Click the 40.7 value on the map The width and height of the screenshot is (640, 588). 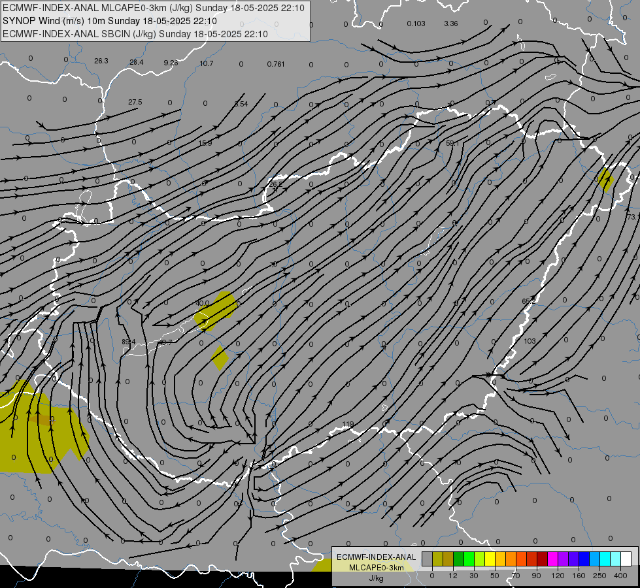165,342
